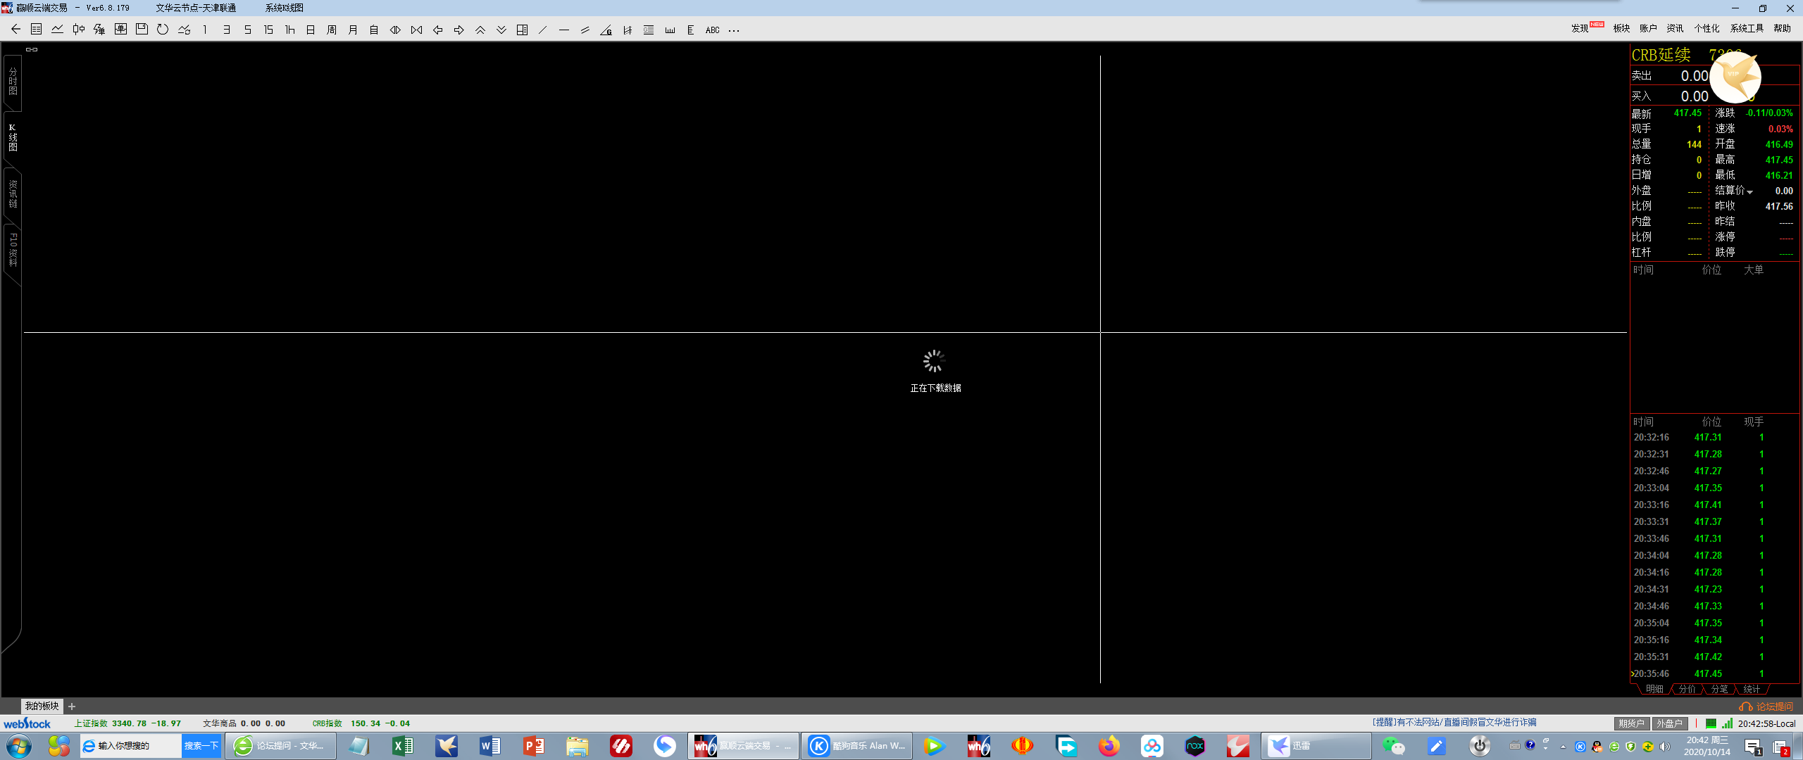
Task: Open the 系统工具 menu
Action: pos(1746,28)
